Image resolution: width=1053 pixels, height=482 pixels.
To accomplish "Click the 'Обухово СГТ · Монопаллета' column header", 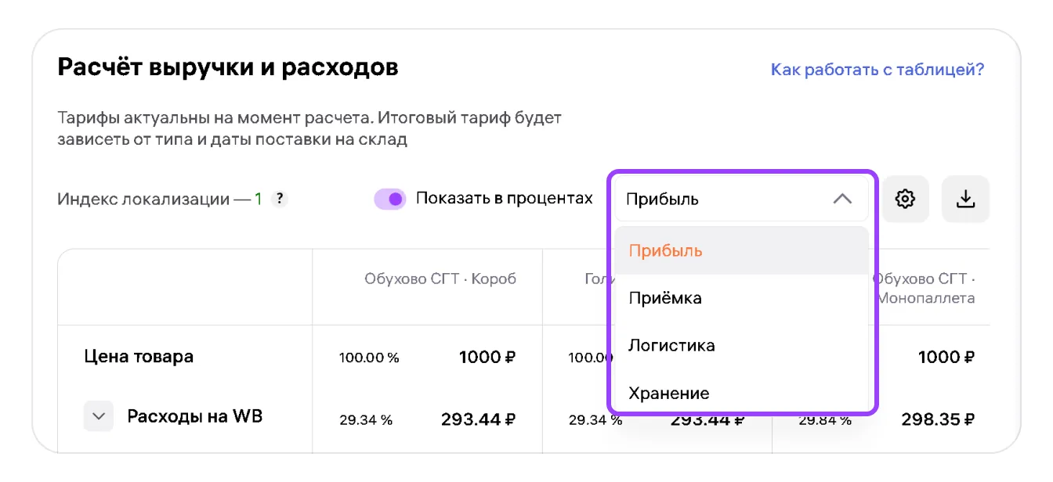I will tap(925, 288).
